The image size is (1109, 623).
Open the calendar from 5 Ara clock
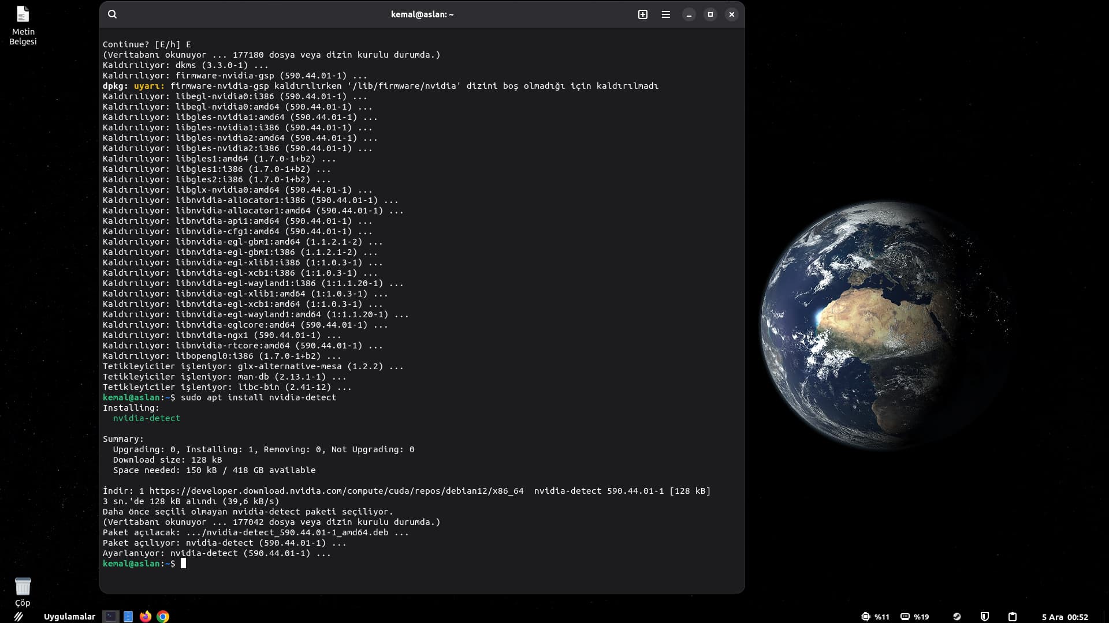(1065, 617)
